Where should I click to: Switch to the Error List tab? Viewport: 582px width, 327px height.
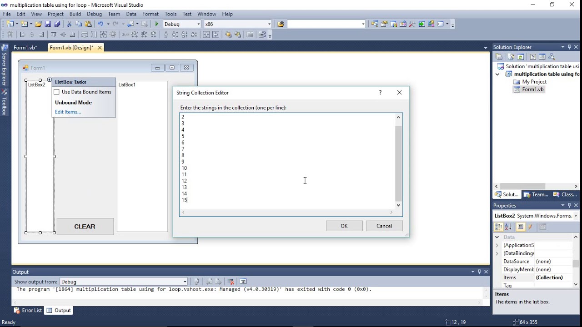point(28,311)
